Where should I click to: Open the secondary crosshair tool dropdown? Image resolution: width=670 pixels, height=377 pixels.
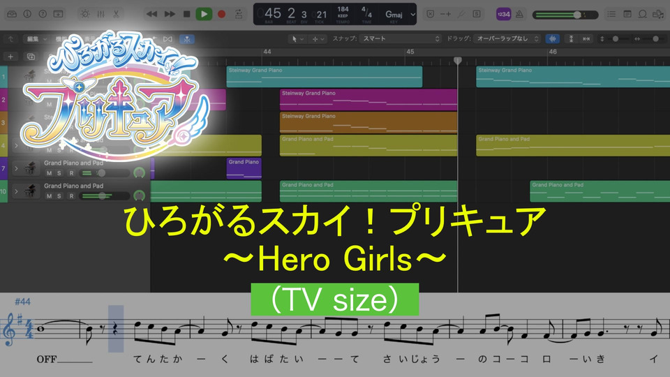[318, 39]
